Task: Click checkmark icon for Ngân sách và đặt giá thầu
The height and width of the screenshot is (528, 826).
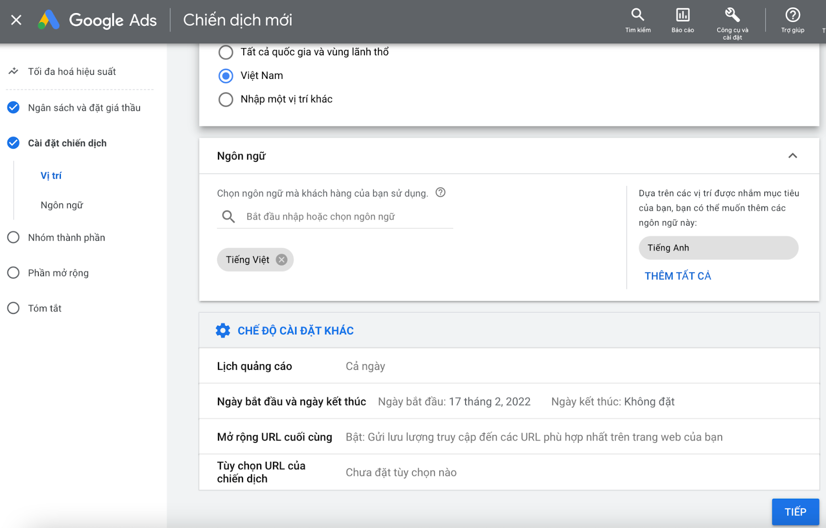Action: click(13, 107)
